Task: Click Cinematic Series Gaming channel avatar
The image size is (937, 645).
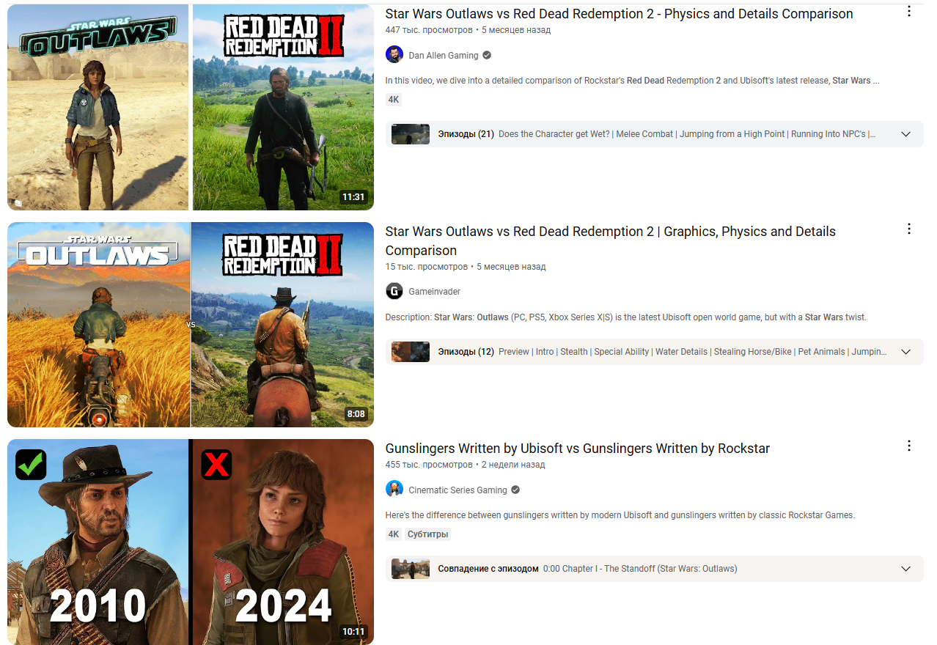Action: 394,490
